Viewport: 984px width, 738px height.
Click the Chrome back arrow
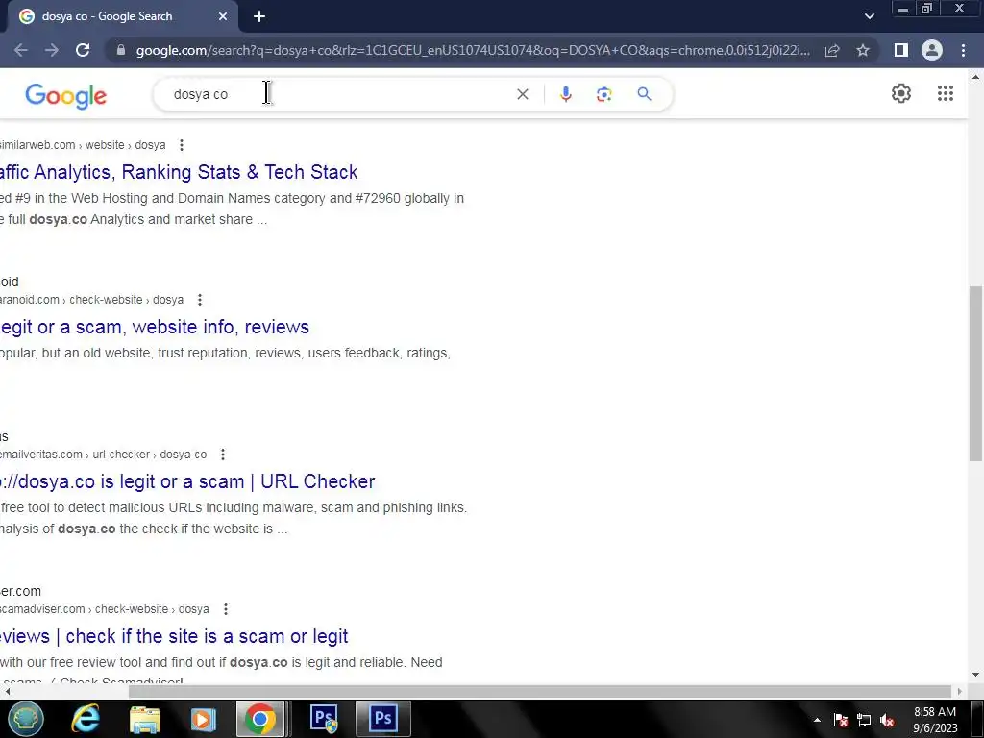coord(21,50)
